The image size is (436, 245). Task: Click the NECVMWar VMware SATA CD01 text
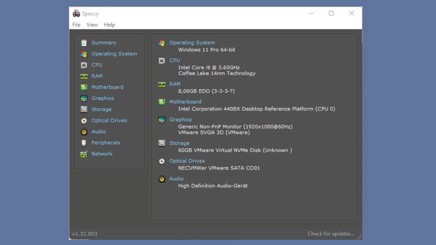[x=219, y=168]
